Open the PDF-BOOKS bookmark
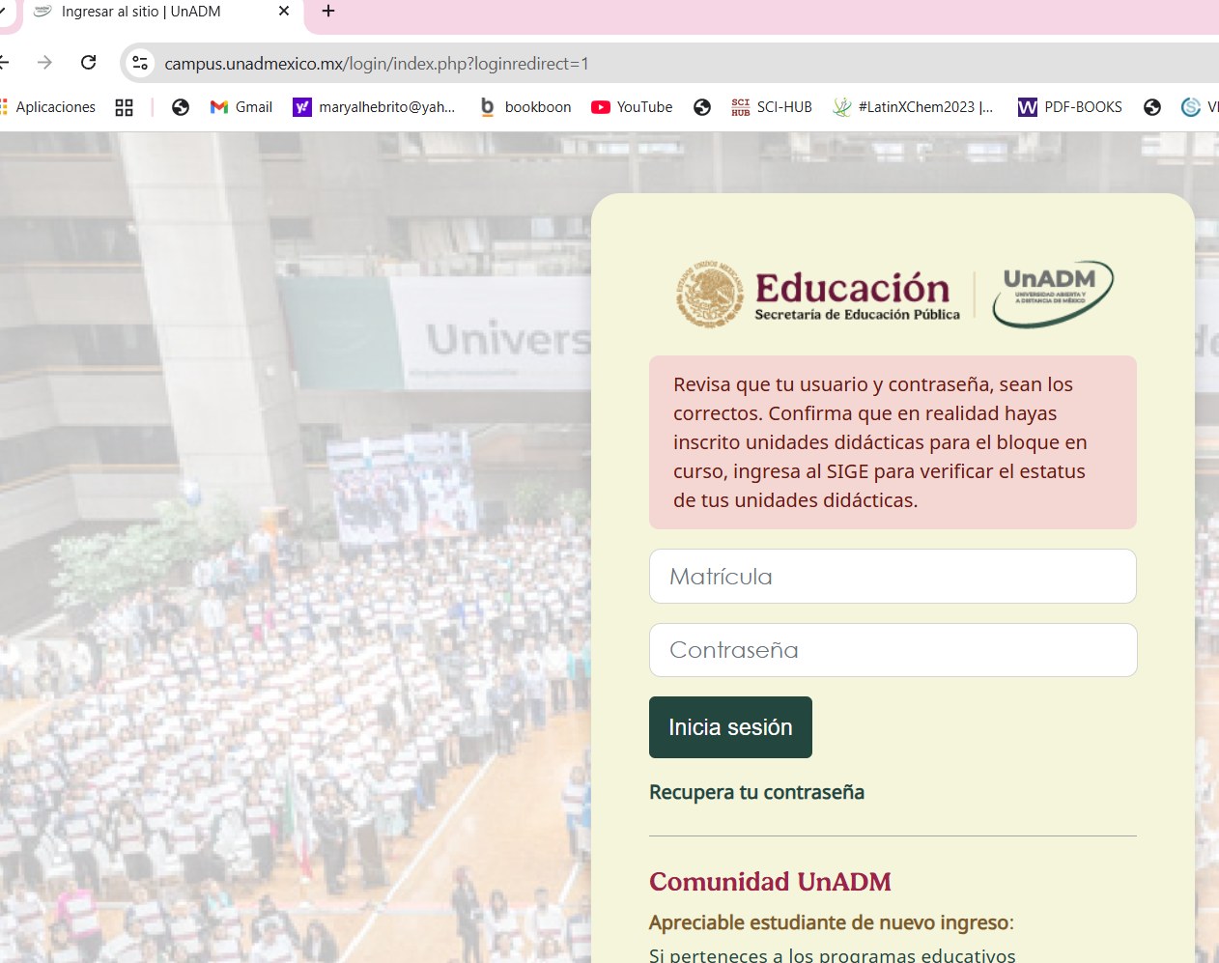The width and height of the screenshot is (1219, 963). click(1070, 107)
